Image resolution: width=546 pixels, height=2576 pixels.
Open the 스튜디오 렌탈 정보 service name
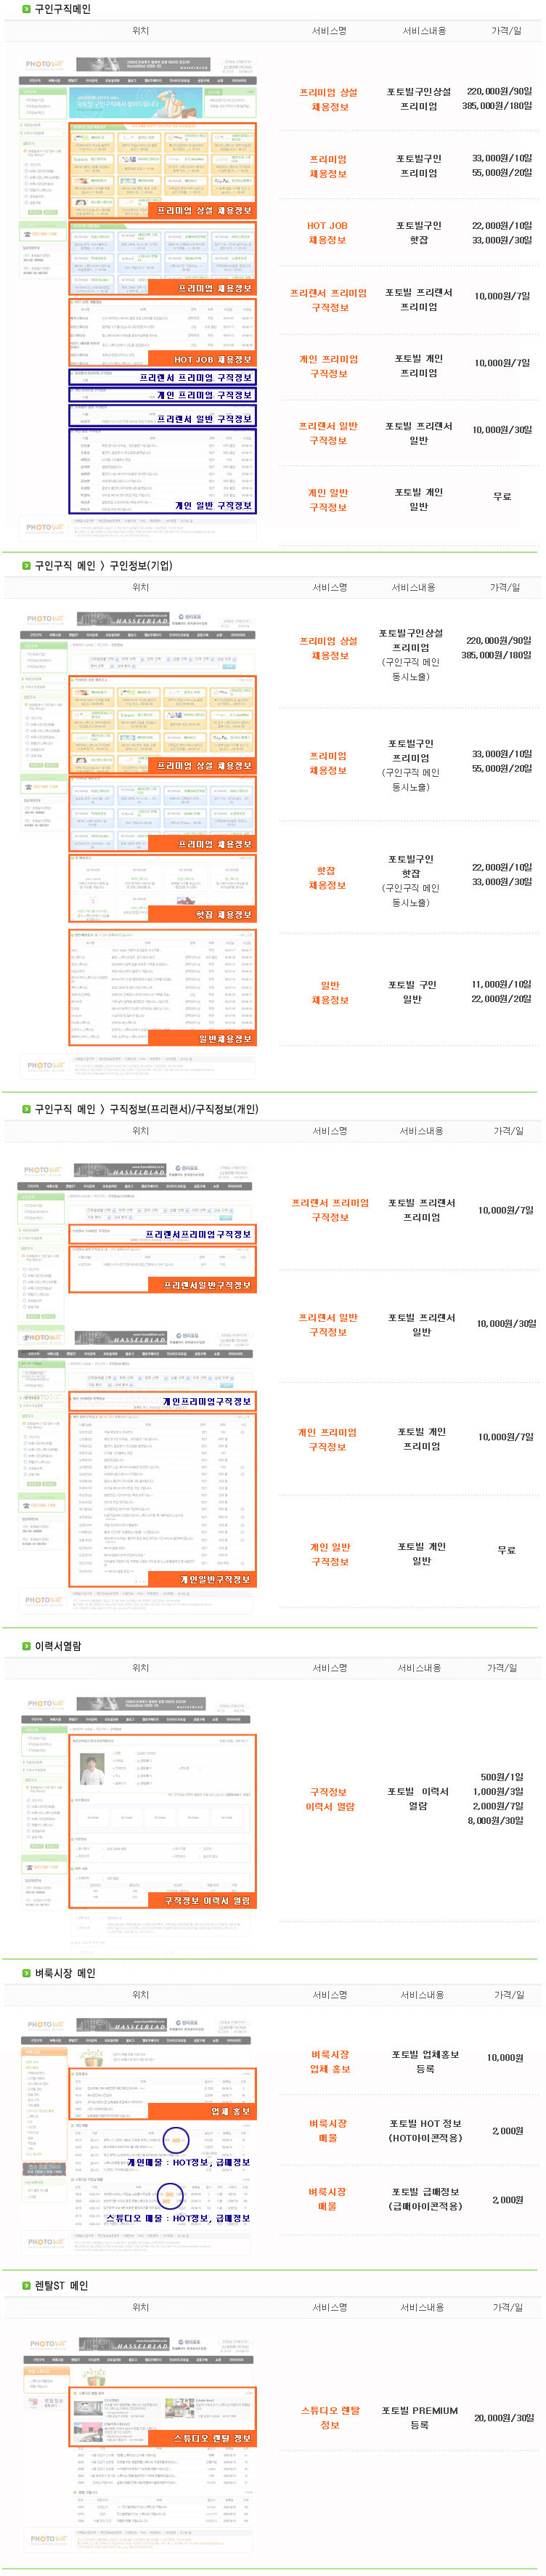click(x=329, y=2417)
